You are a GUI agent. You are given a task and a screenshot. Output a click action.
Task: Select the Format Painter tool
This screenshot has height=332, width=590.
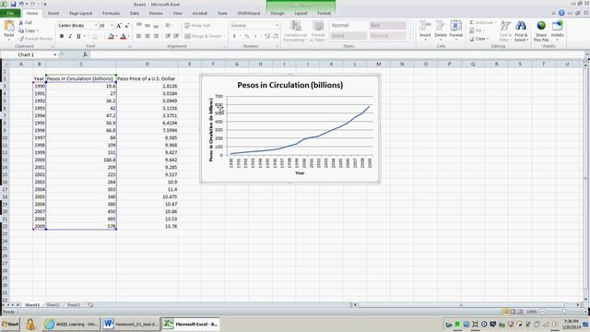(x=35, y=39)
